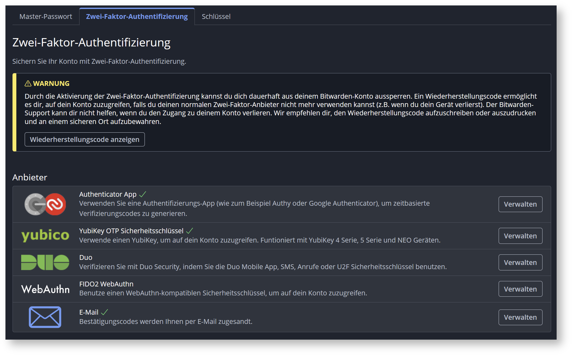Image resolution: width=572 pixels, height=355 pixels.
Task: Click the WebAuthn logo
Action: pyautogui.click(x=45, y=289)
